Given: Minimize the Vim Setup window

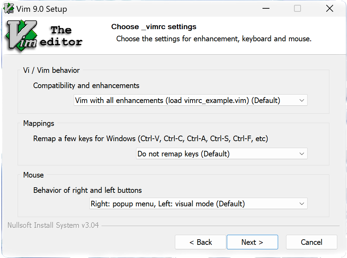Looking at the screenshot, I should (x=265, y=9).
